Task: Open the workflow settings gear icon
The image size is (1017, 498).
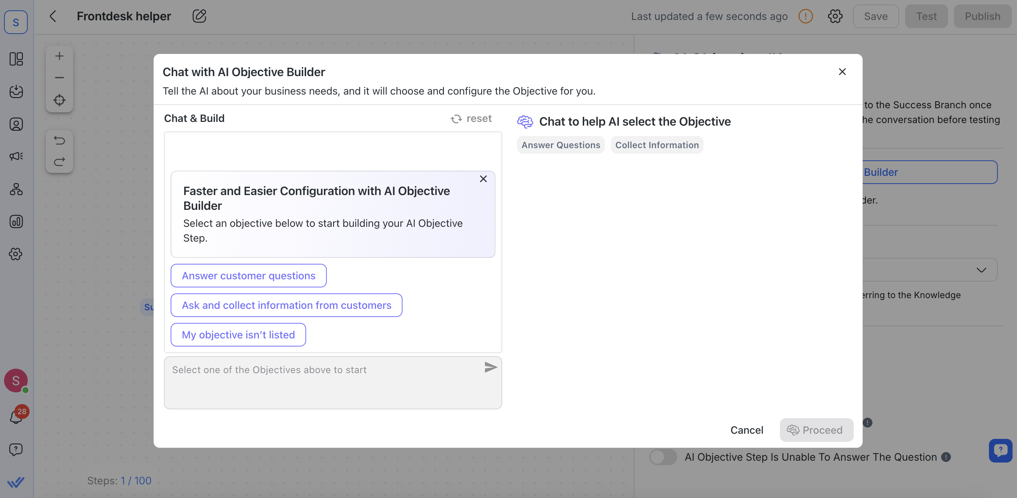Action: 835,16
